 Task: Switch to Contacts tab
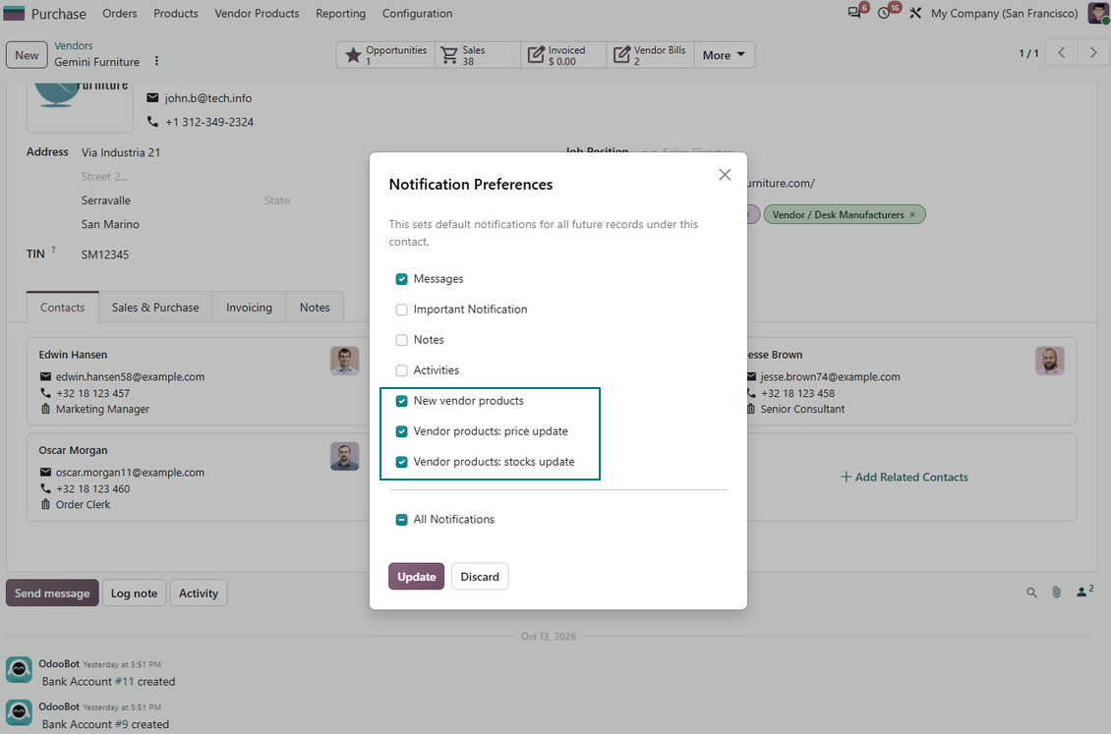pyautogui.click(x=62, y=308)
